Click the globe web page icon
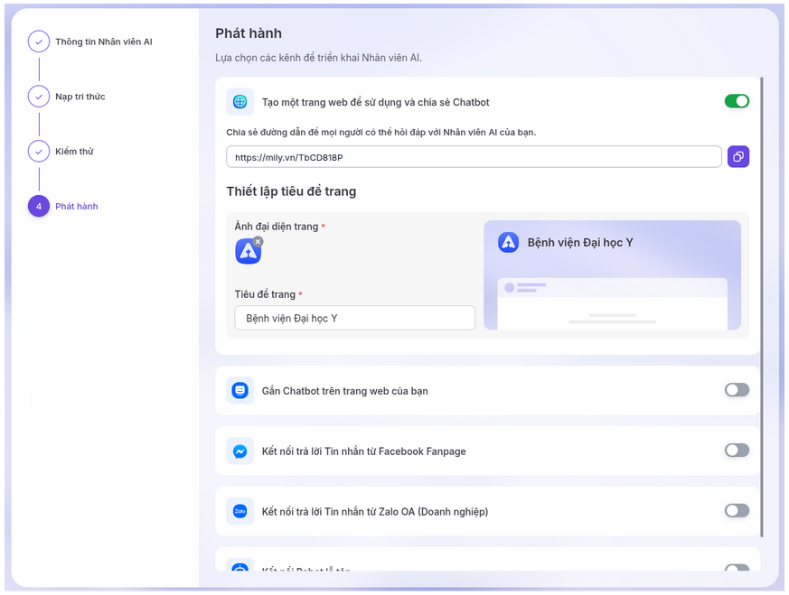789x595 pixels. [x=240, y=102]
